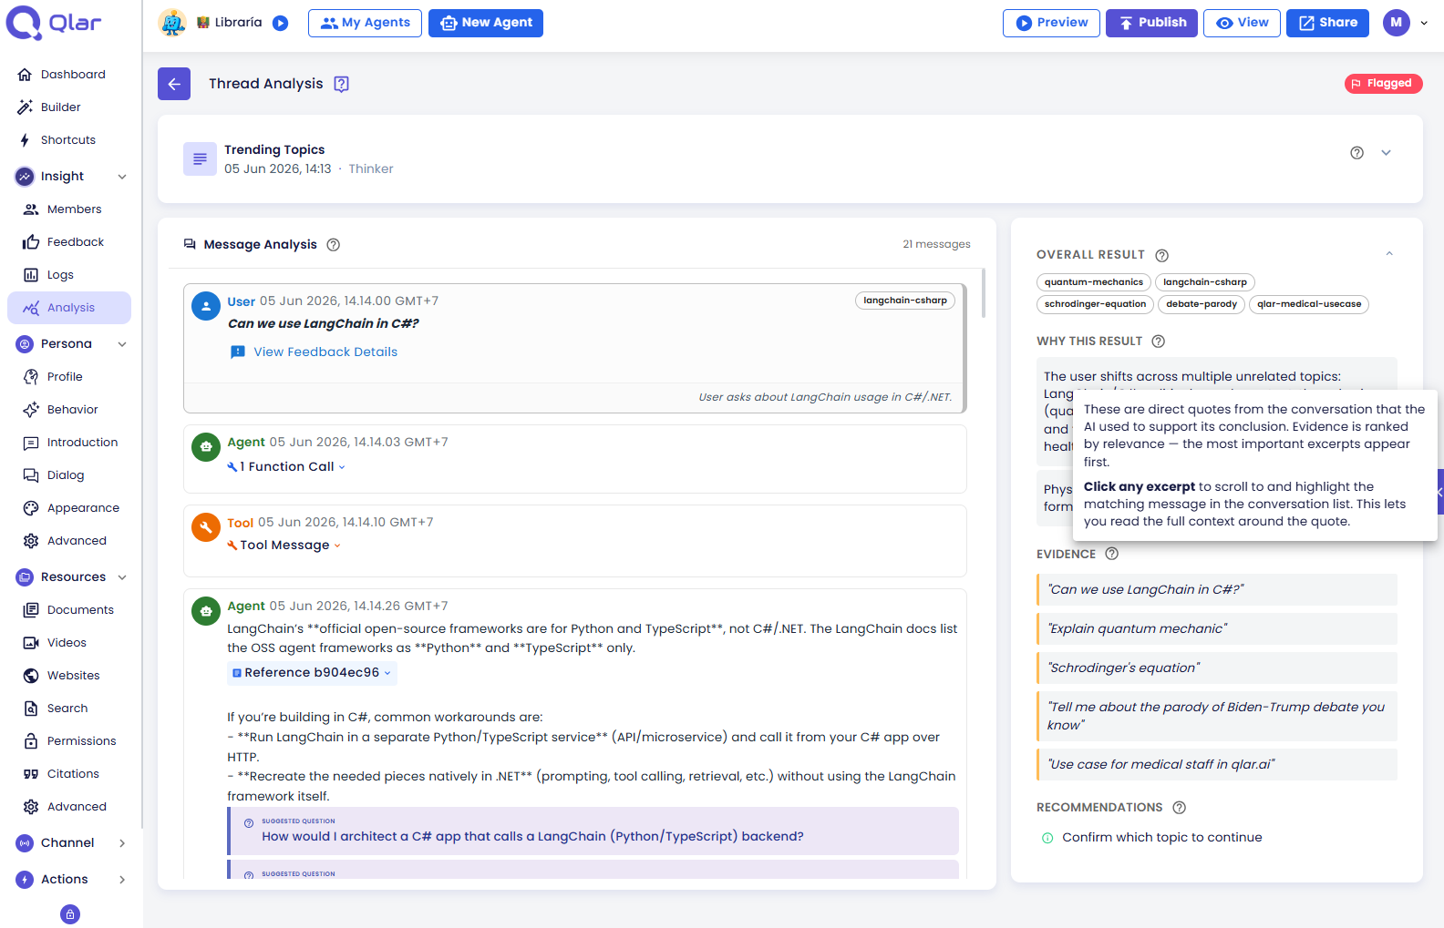Open Citations page
Image resolution: width=1444 pixels, height=928 pixels.
click(x=69, y=774)
